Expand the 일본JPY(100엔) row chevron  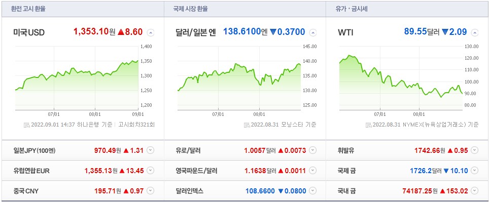coord(150,150)
